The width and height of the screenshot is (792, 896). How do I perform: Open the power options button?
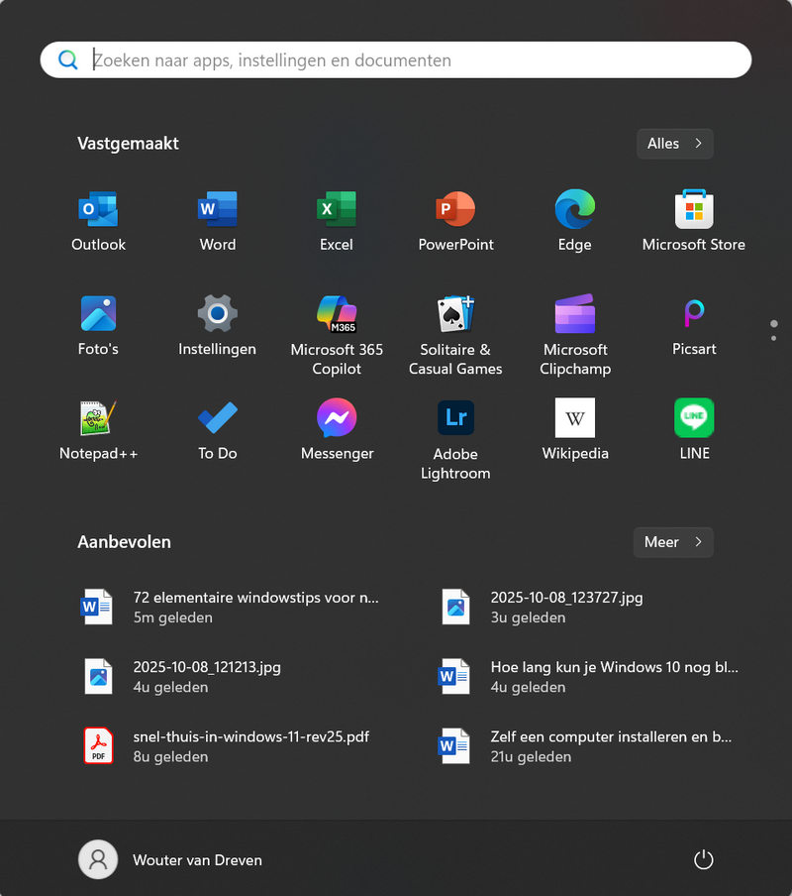(x=703, y=859)
